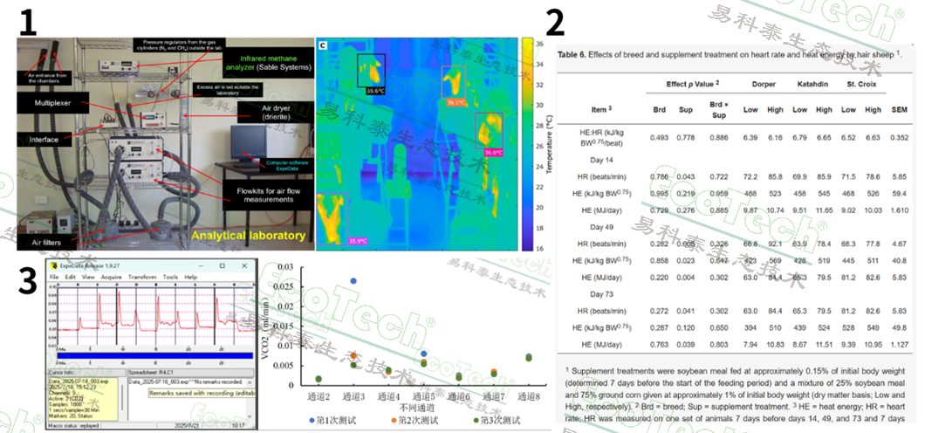Click the time 10:17 in status bar
The height and width of the screenshot is (433, 925).
click(237, 425)
